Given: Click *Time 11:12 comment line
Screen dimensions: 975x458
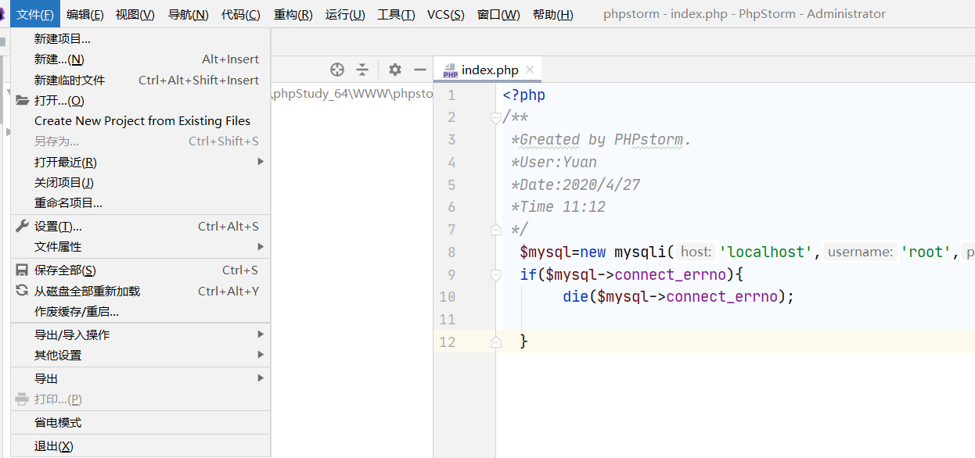Looking at the screenshot, I should (x=558, y=207).
